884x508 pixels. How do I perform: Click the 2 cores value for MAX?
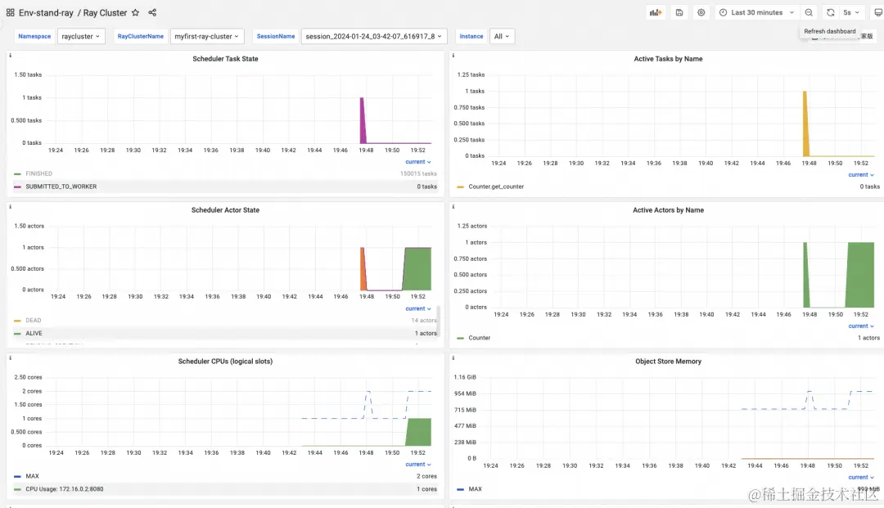(x=426, y=476)
